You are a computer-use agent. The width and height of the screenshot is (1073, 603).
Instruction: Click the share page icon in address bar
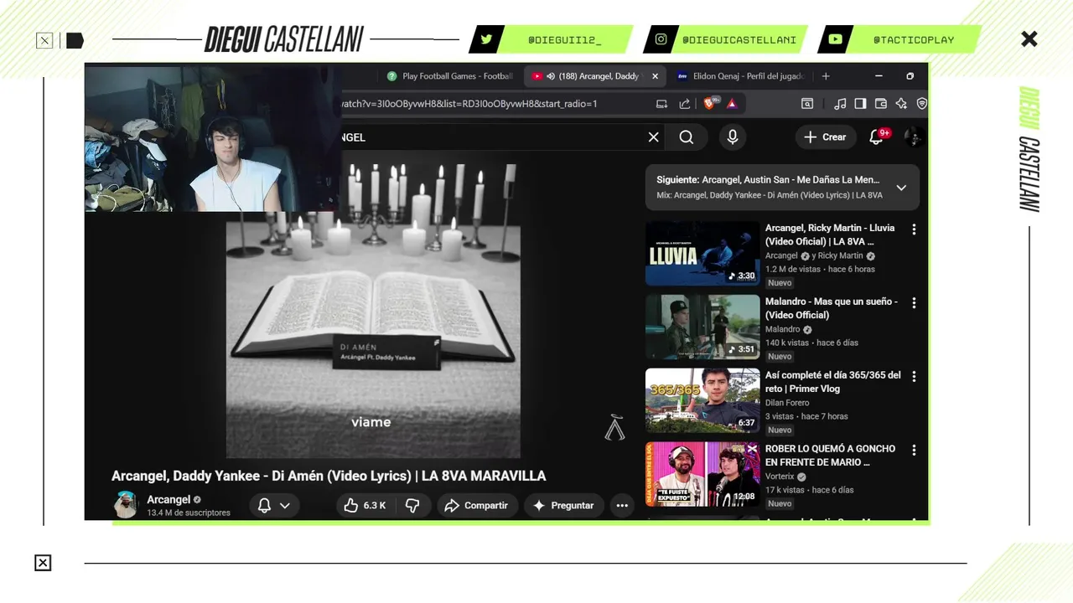tap(685, 104)
